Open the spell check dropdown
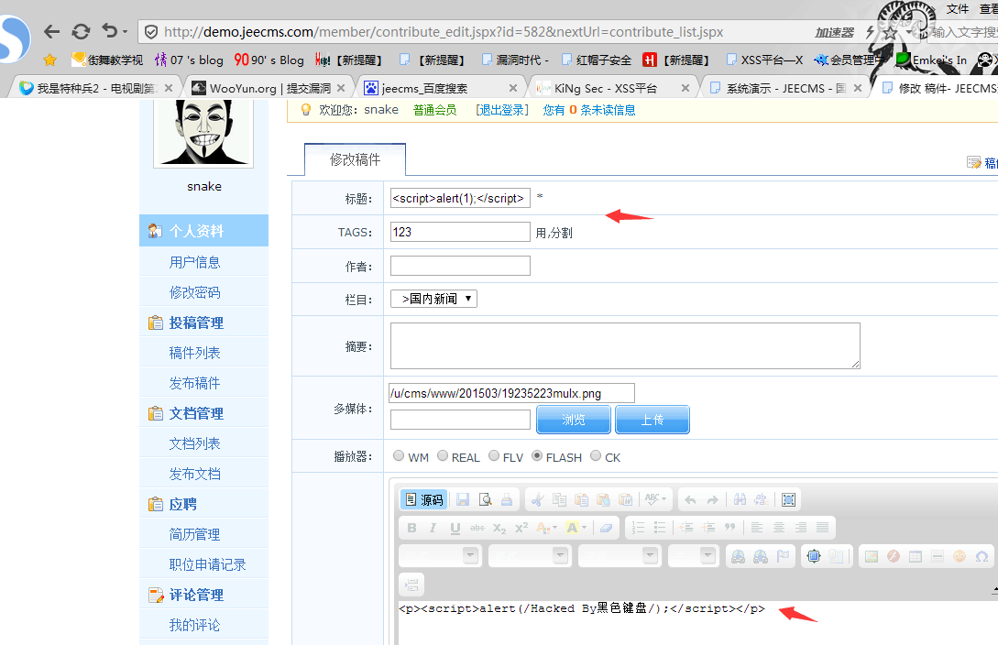998x645 pixels. pos(655,500)
